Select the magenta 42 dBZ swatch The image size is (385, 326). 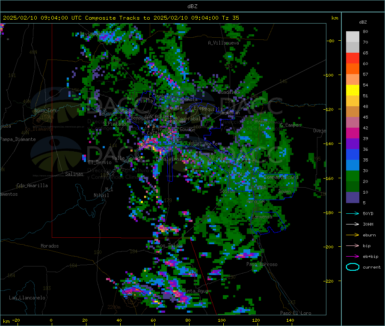pos(352,133)
